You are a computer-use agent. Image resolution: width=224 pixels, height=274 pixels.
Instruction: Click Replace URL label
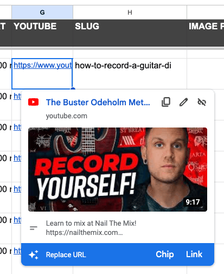coord(66,254)
